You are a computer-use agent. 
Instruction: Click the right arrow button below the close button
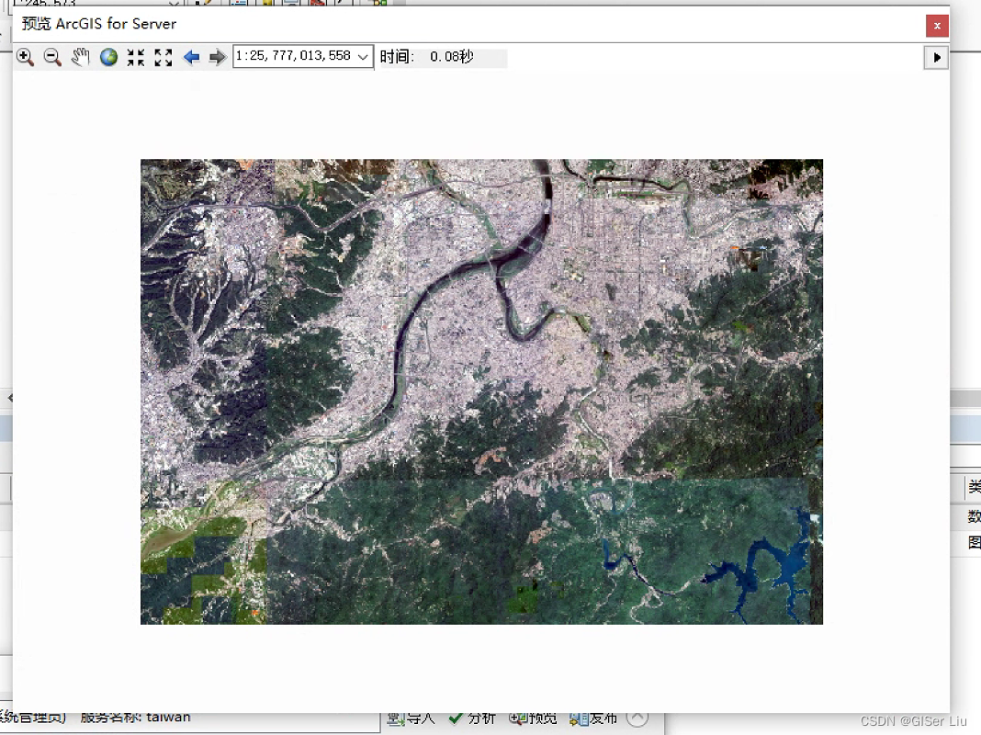(x=936, y=57)
